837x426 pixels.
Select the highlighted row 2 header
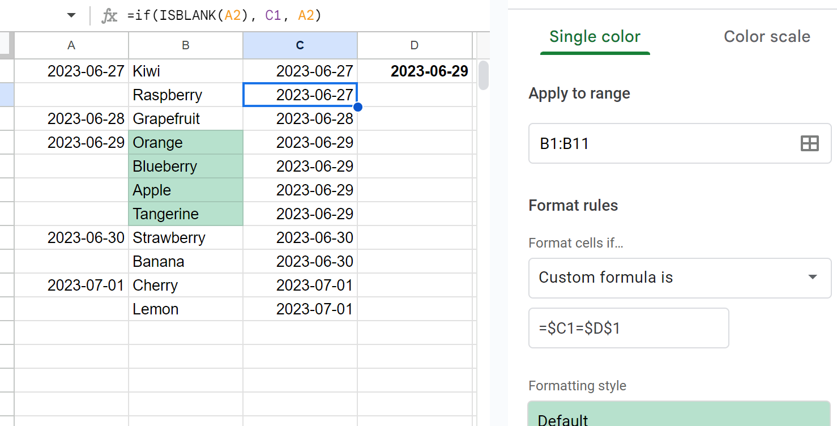click(x=7, y=95)
